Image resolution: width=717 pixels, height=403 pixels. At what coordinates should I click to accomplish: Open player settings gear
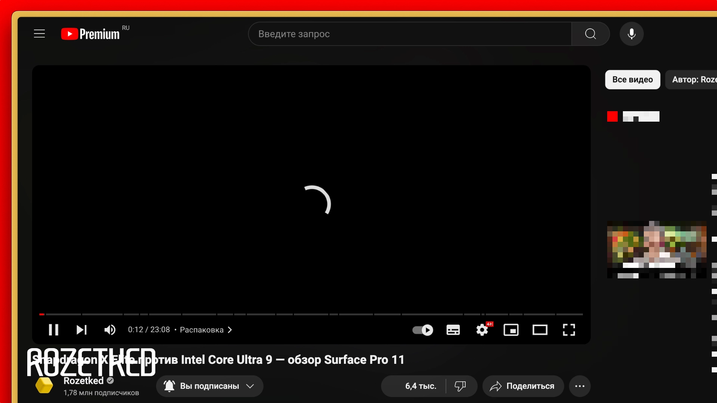pos(482,330)
